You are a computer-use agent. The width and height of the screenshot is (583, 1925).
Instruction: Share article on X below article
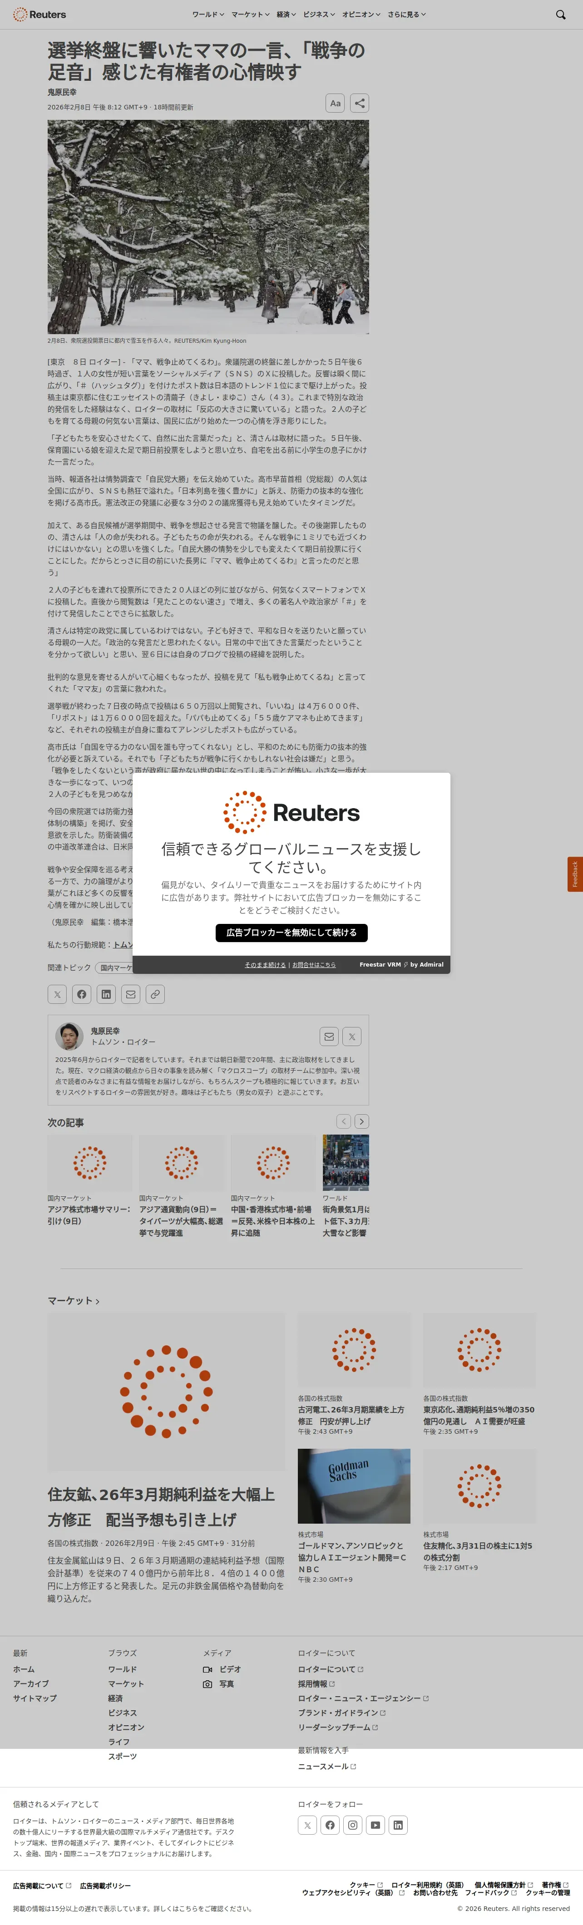click(x=58, y=994)
